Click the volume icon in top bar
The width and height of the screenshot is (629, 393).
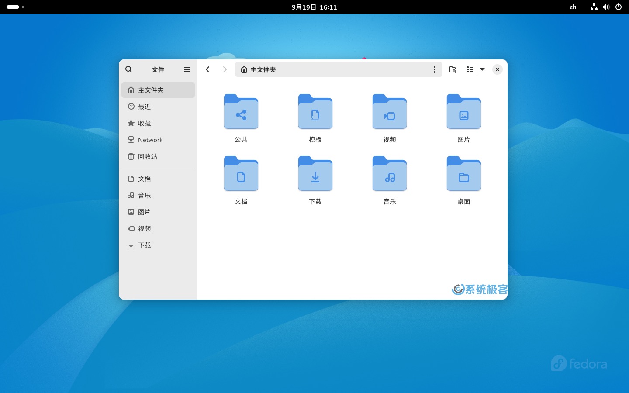(606, 7)
